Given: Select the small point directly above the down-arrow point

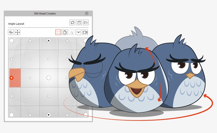Looking at the screenshot, I should point(49,96).
